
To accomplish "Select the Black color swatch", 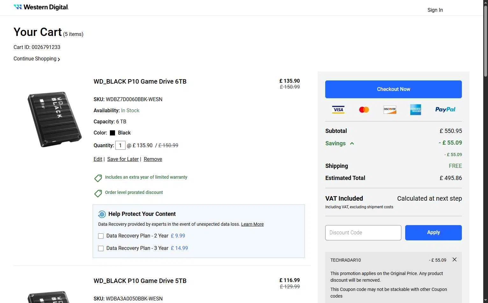I will point(112,133).
